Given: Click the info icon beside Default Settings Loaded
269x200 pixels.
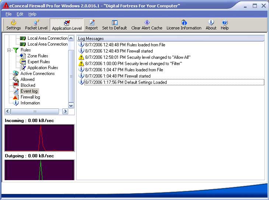Looking at the screenshot, I should point(81,82).
